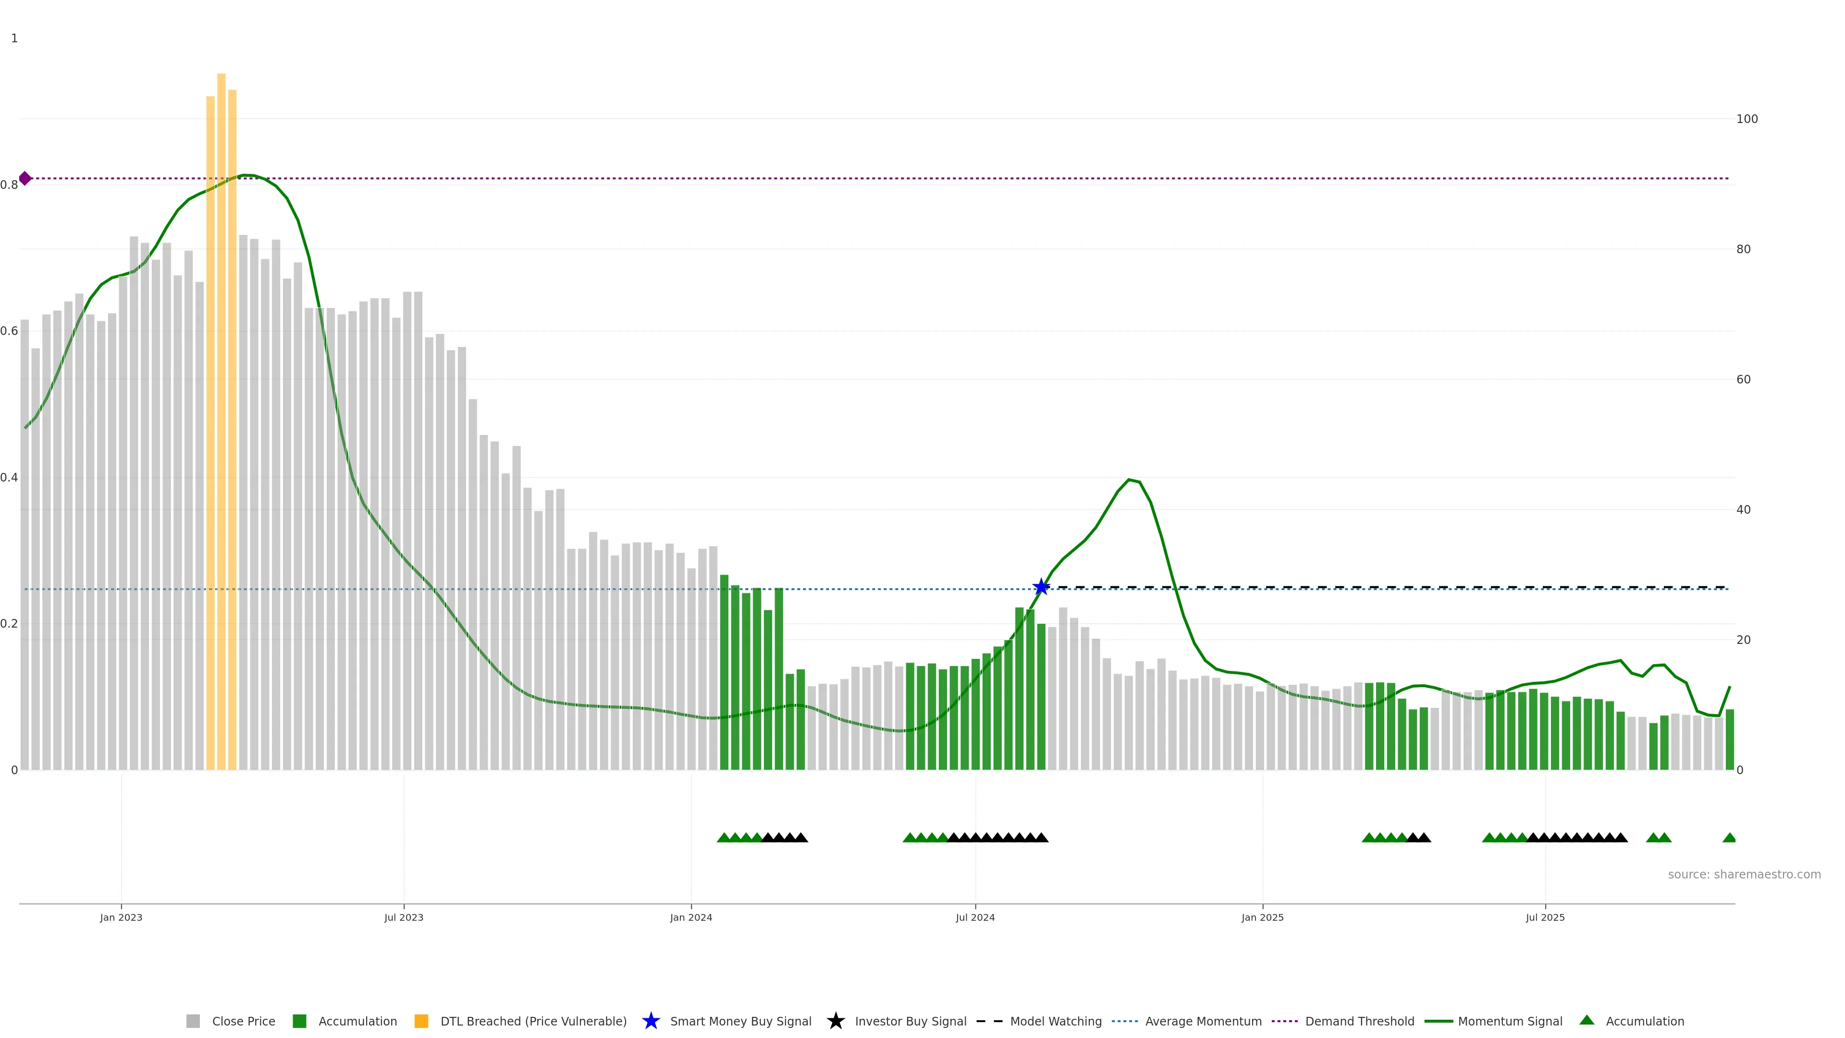Click the tallest orange DTL breached bar
The image size is (1845, 1038).
[221, 358]
